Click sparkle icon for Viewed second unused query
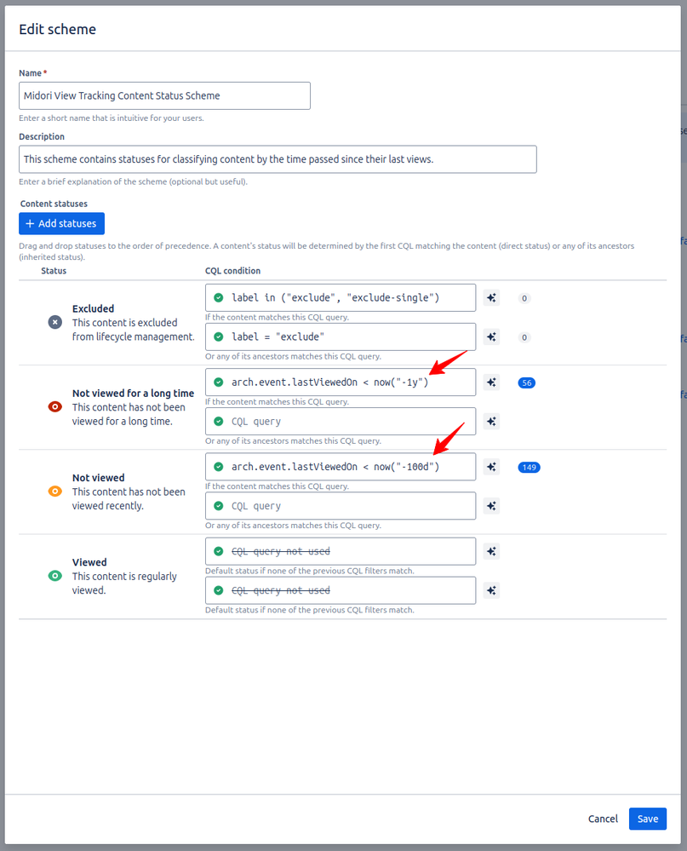Viewport: 687px width, 851px height. coord(491,590)
